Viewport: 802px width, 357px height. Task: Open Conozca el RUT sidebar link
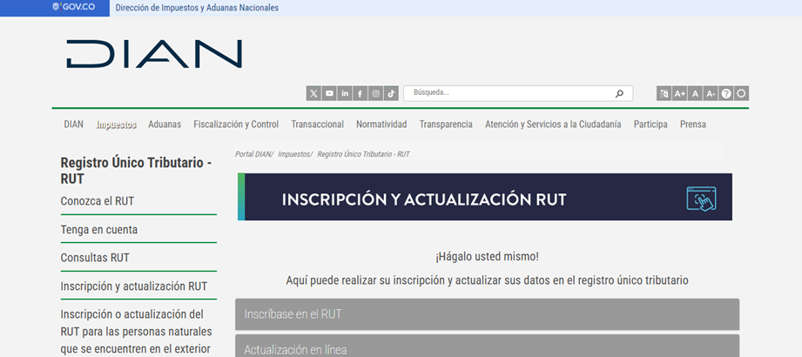(98, 201)
